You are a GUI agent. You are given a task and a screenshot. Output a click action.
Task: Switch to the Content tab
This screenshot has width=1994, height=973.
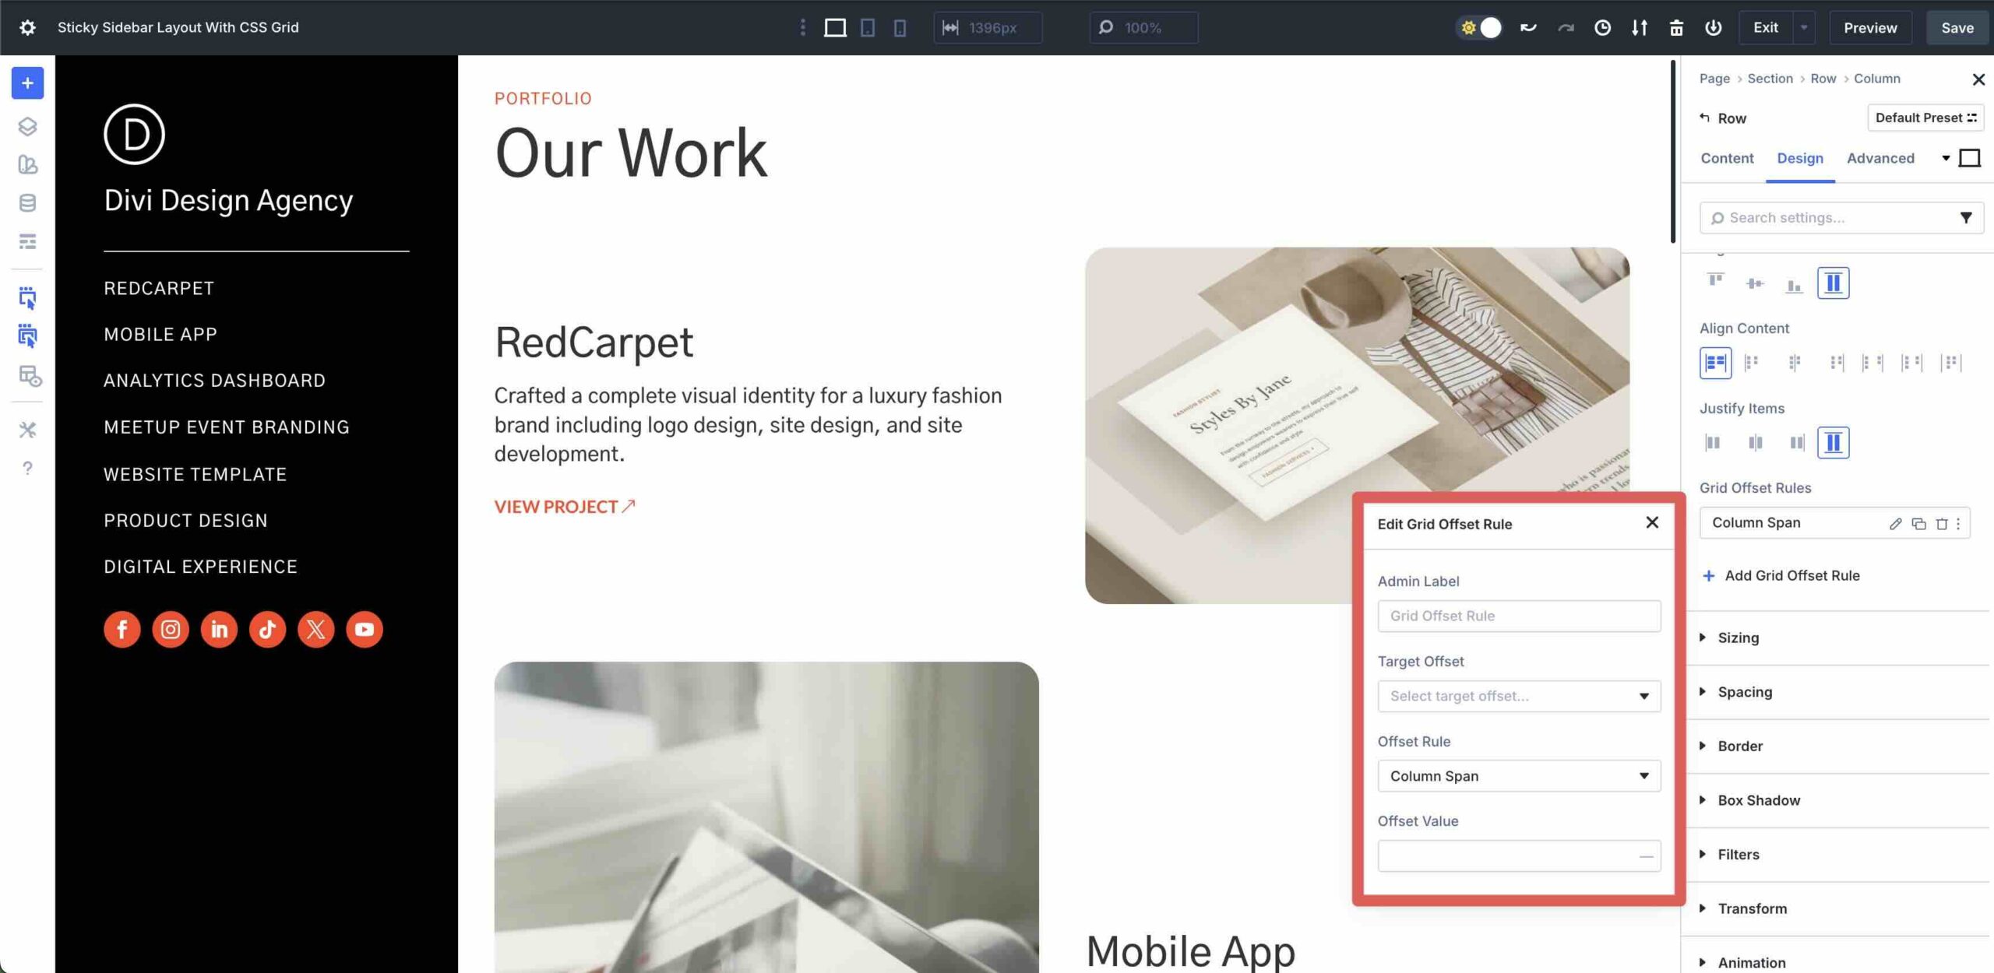coord(1728,158)
